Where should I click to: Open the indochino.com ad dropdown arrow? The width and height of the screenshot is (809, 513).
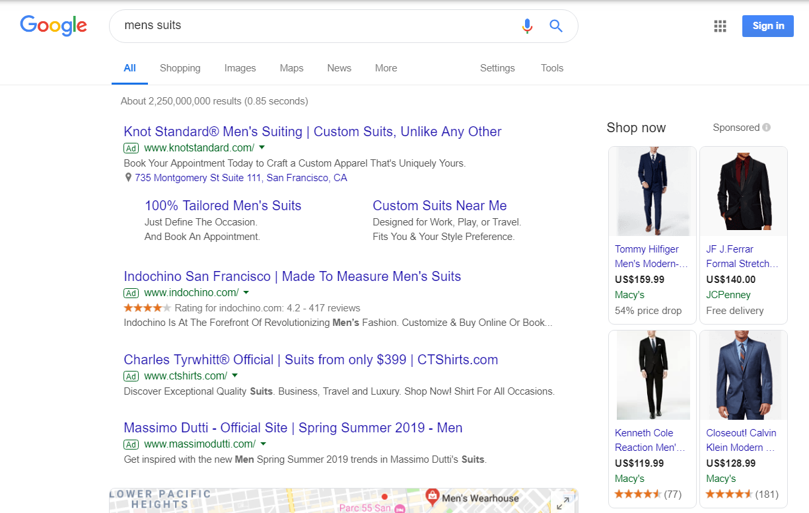point(246,292)
